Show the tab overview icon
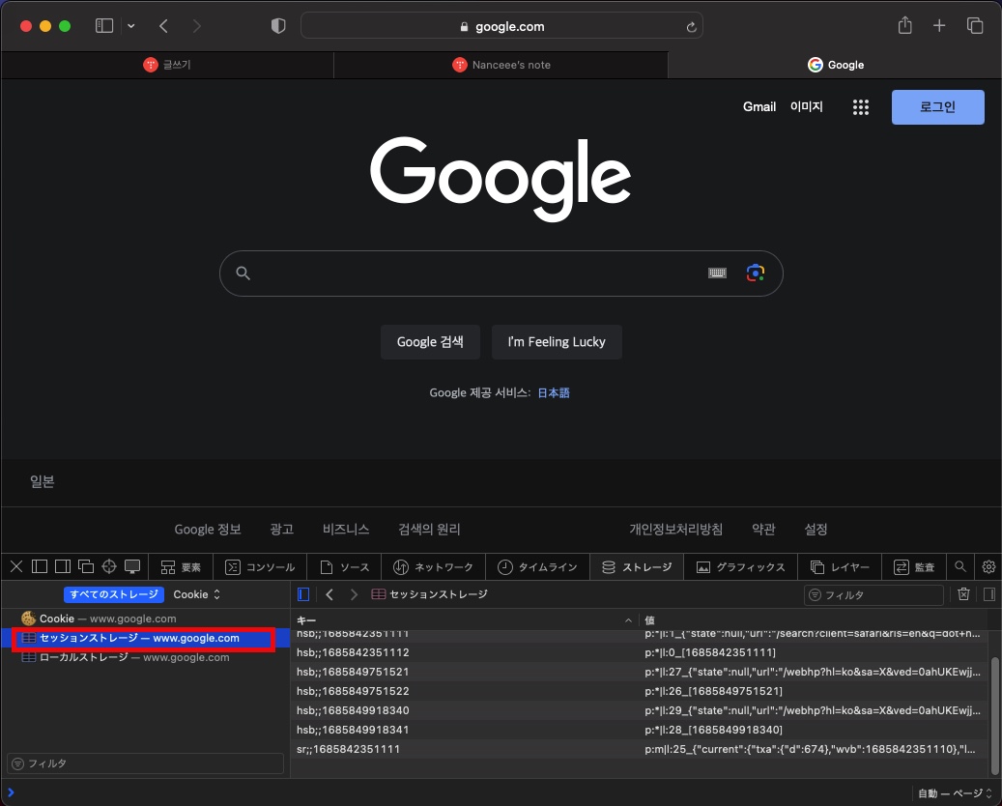 (975, 25)
